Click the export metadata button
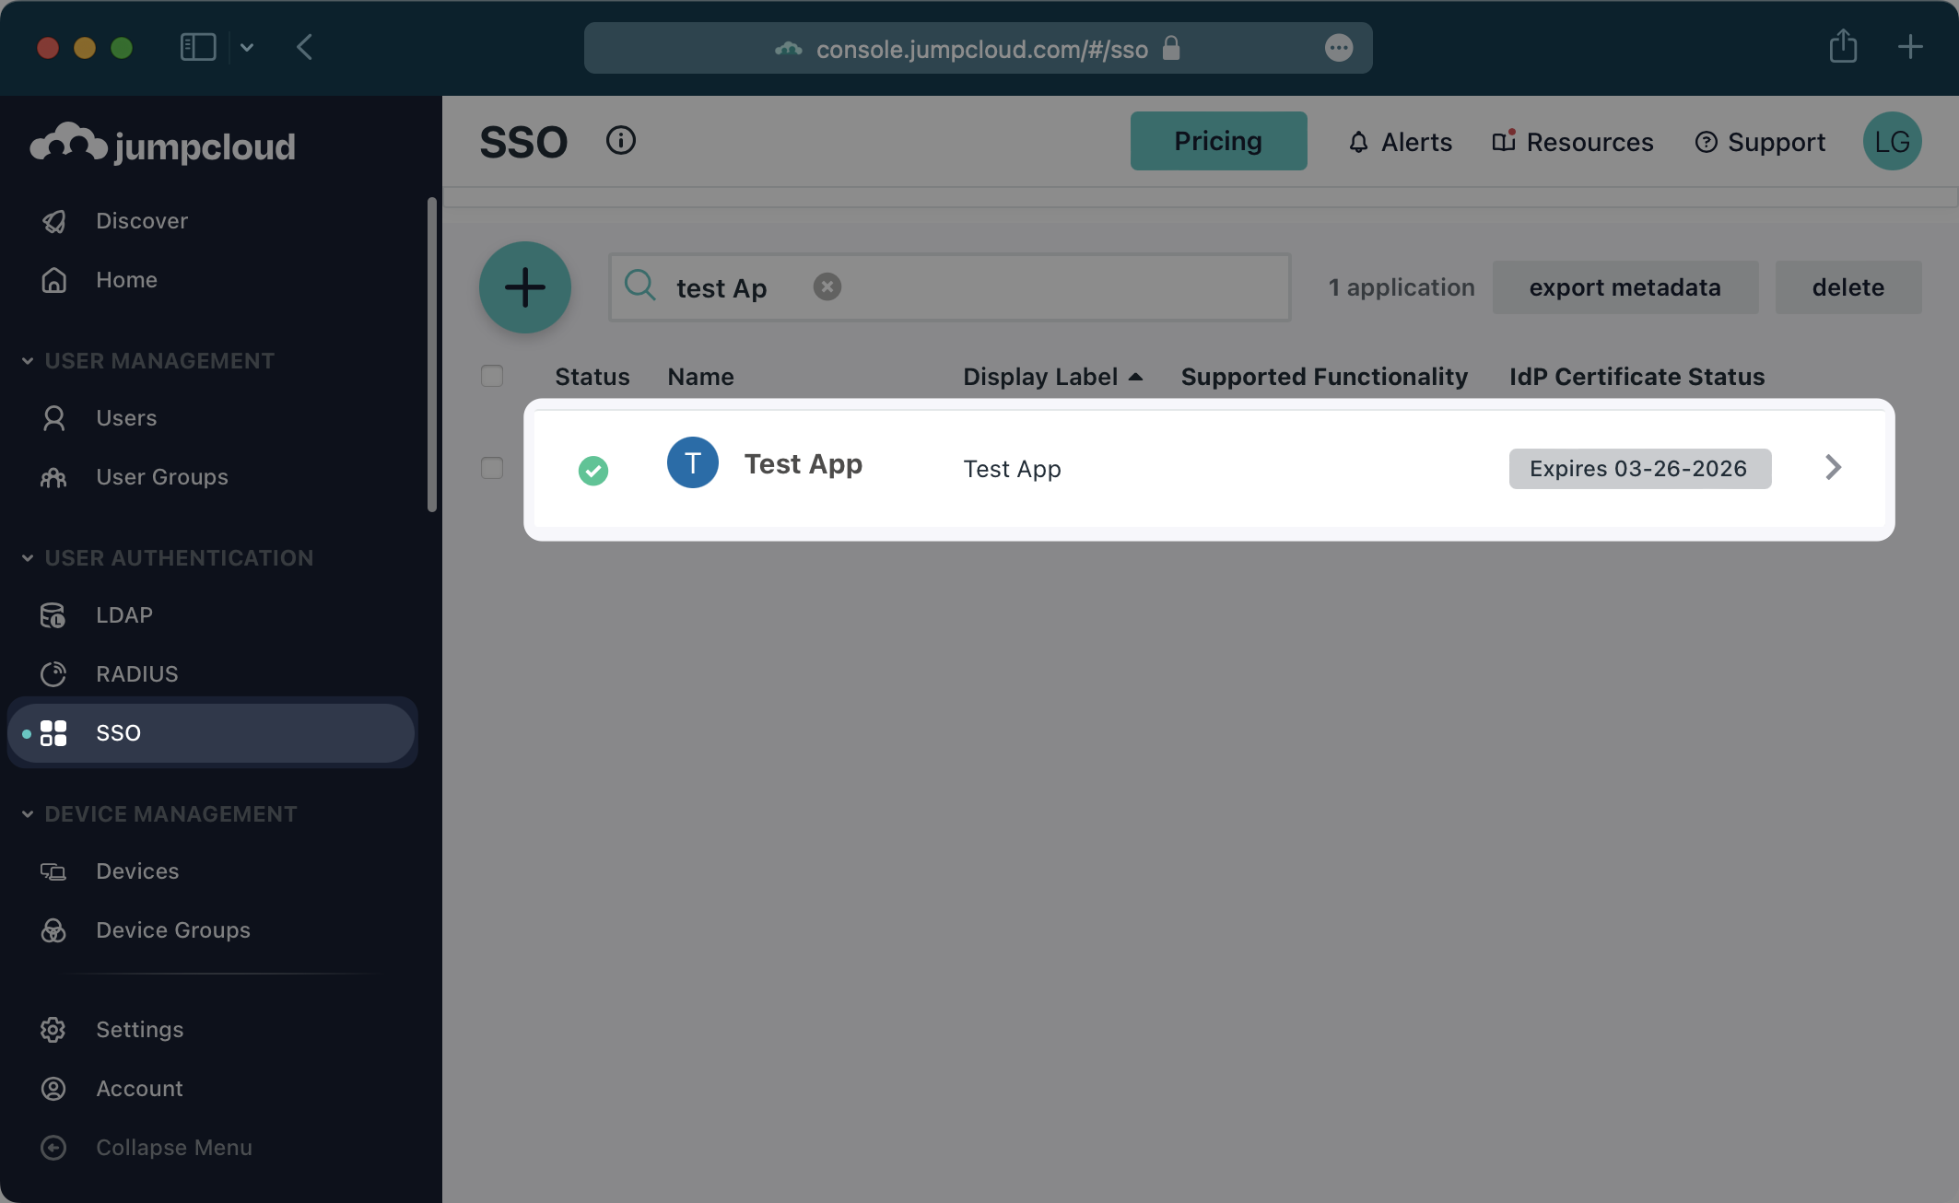This screenshot has height=1203, width=1959. (x=1625, y=286)
